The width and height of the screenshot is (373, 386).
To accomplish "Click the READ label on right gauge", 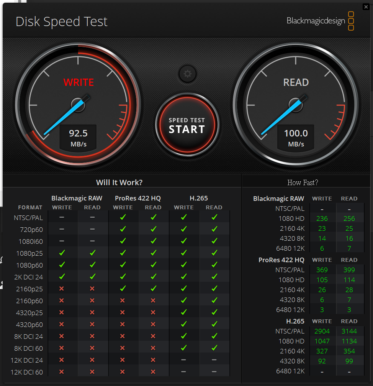I will (296, 82).
